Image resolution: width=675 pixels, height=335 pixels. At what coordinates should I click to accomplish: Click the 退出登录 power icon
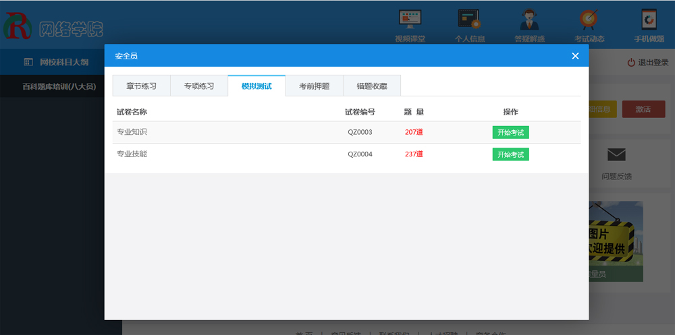[x=631, y=63]
